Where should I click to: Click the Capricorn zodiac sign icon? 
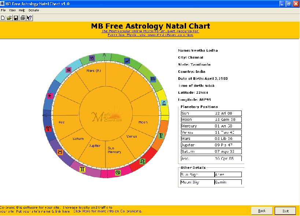[x=92, y=58]
